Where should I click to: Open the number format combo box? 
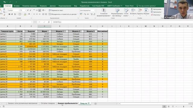point(87,10)
